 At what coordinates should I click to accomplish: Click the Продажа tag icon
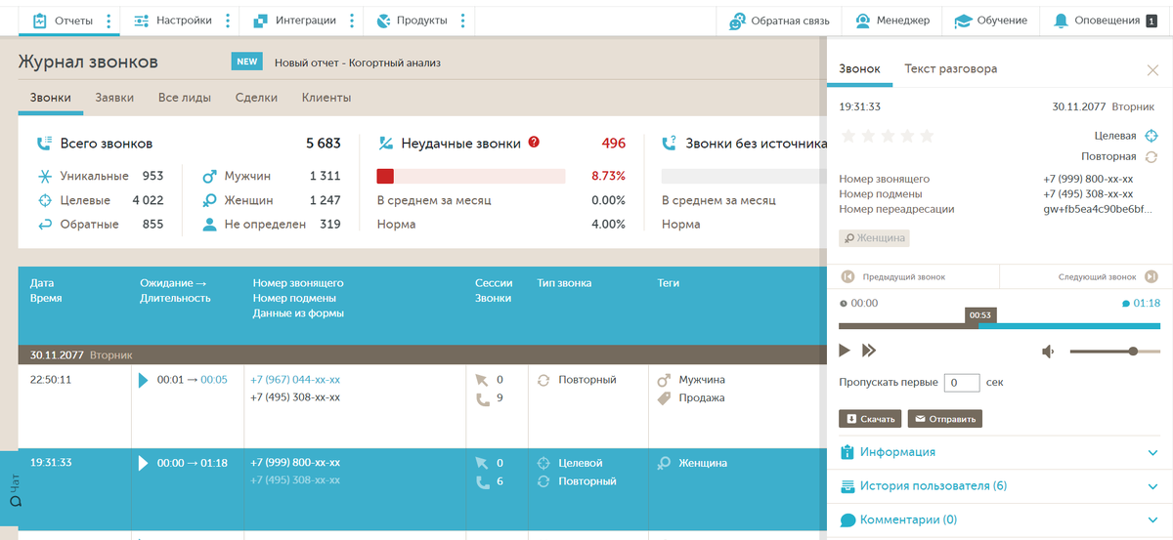(664, 398)
